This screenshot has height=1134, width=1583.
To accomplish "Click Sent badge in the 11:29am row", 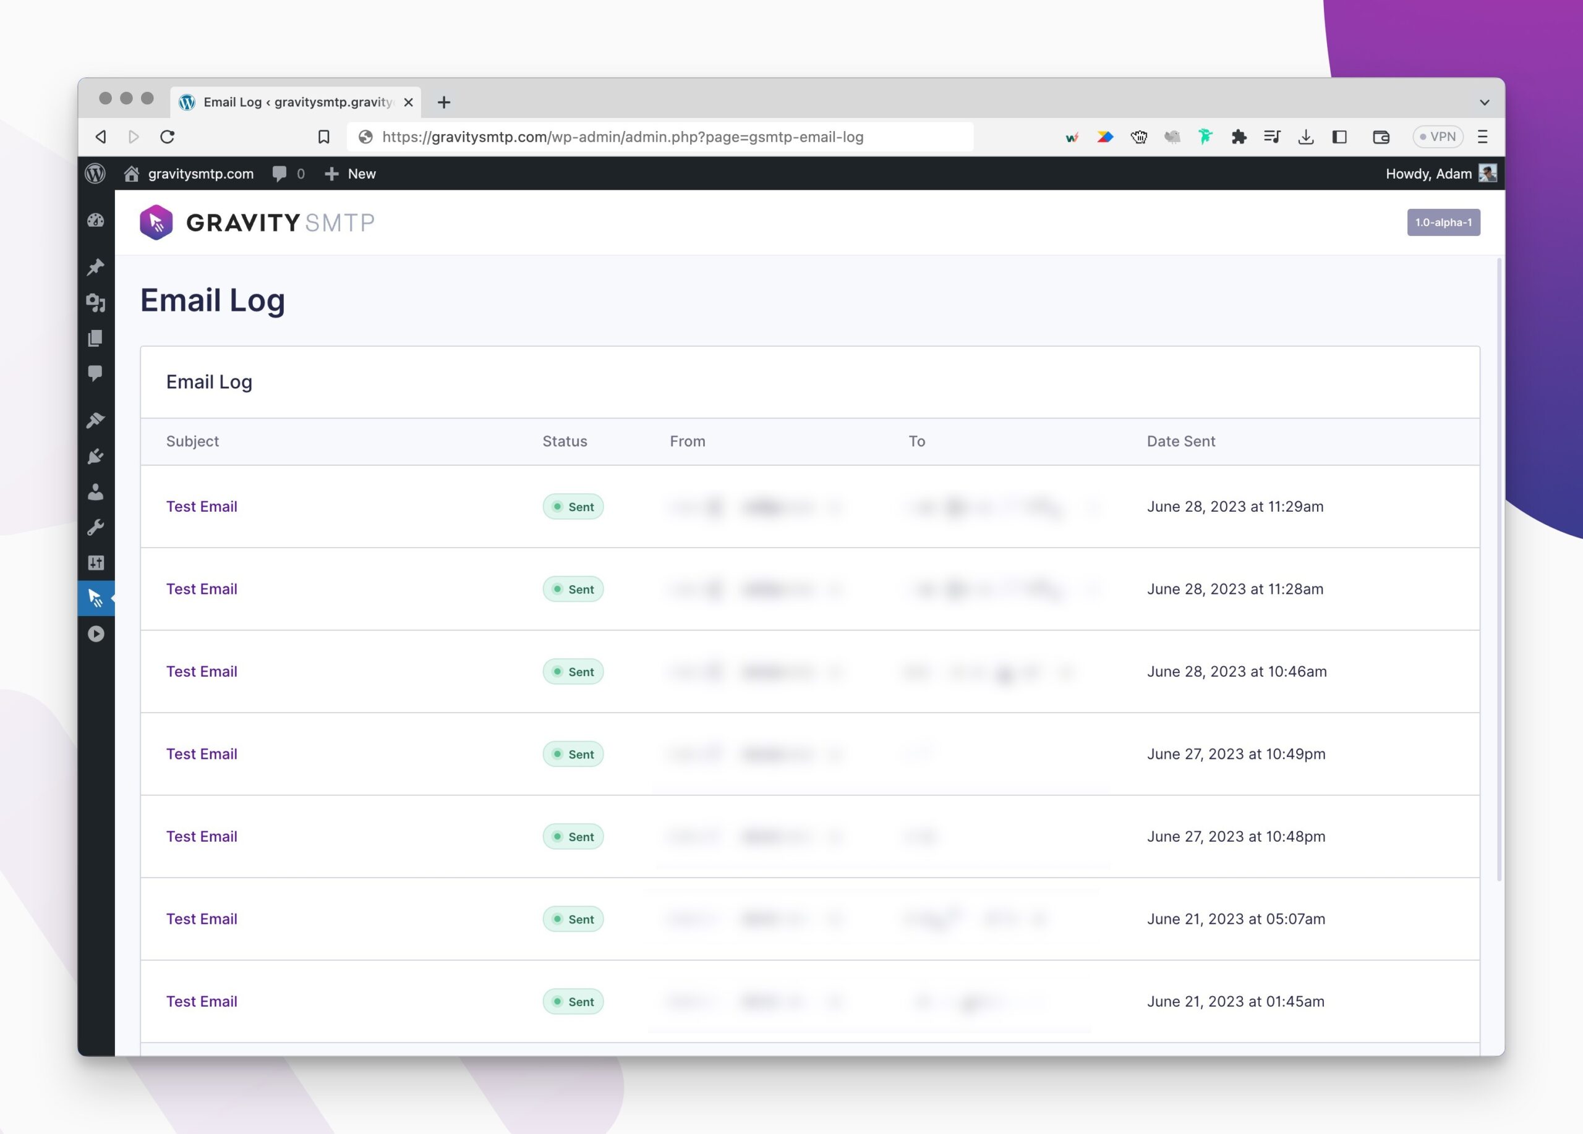I will click(x=573, y=507).
